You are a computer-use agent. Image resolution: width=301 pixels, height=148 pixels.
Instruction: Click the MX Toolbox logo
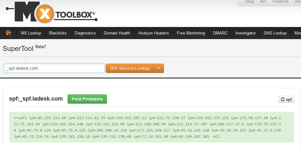coord(51,13)
